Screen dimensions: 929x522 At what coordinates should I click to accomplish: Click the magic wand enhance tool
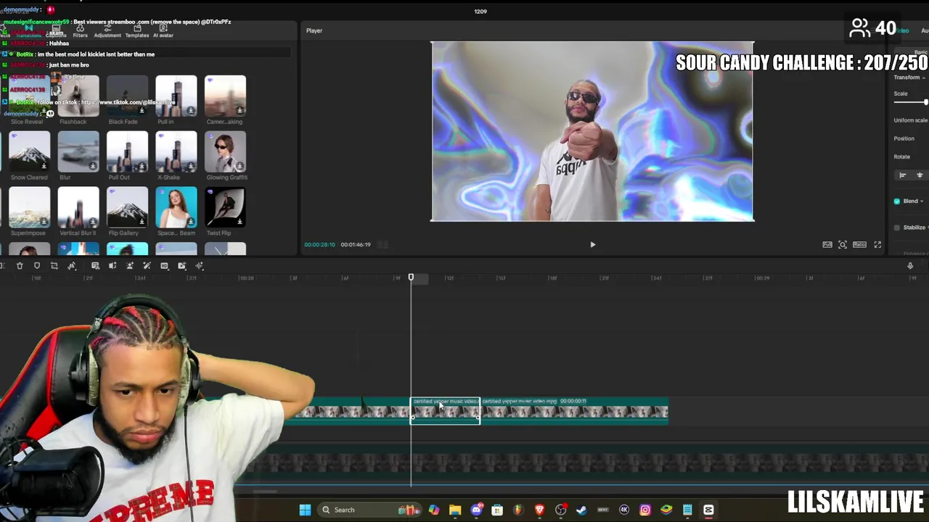point(147,266)
